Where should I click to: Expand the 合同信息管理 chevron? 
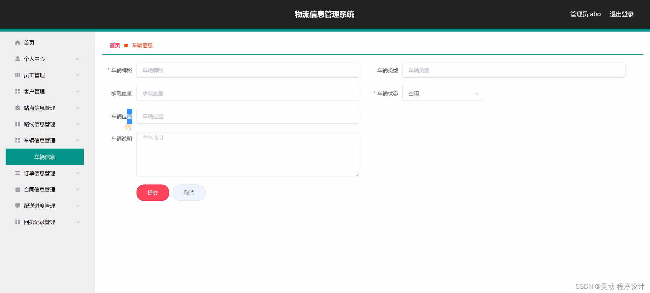[x=78, y=189]
